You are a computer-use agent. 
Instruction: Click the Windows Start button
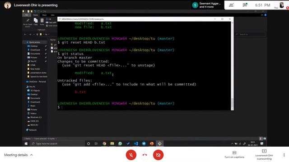(26, 144)
